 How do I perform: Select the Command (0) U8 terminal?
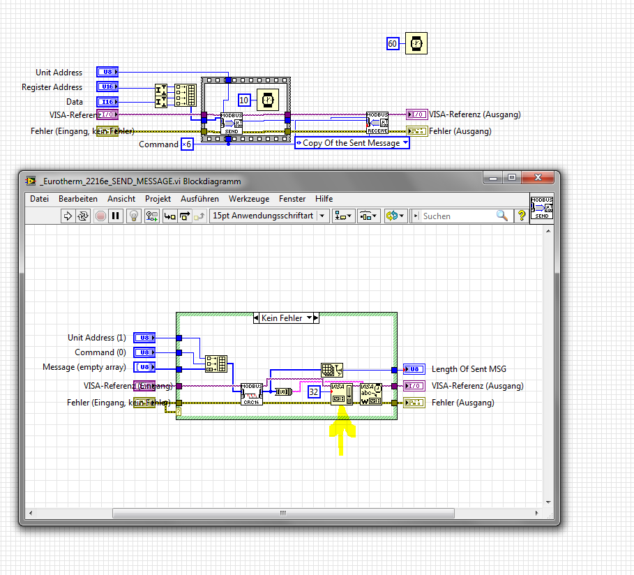(144, 352)
